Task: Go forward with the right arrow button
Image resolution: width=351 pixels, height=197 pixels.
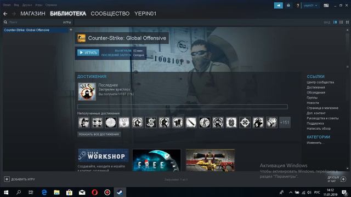Action: point(14,14)
